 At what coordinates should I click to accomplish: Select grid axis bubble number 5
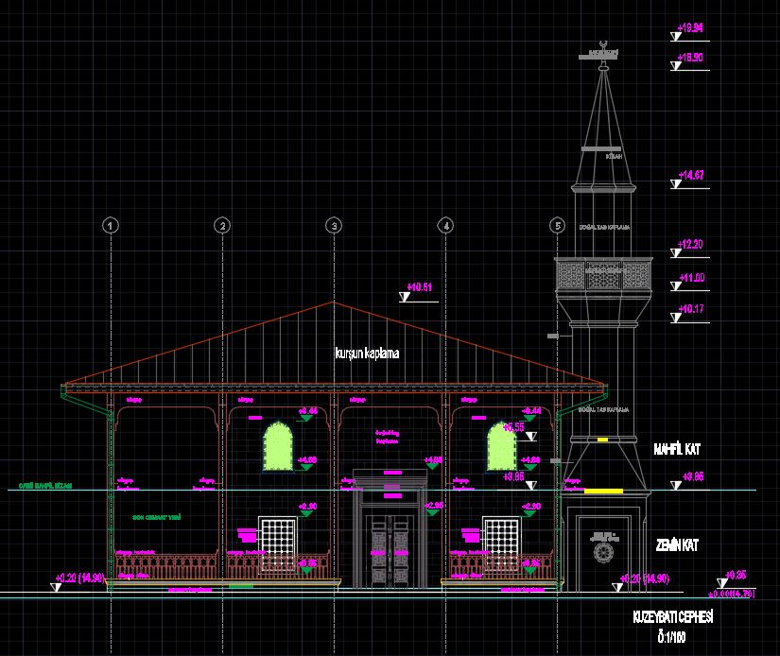557,226
